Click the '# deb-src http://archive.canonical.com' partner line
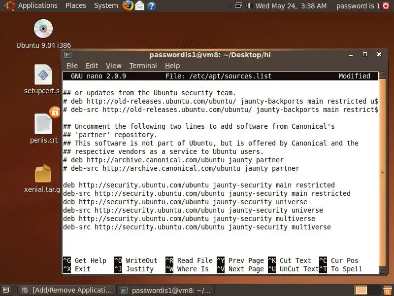 pyautogui.click(x=181, y=168)
